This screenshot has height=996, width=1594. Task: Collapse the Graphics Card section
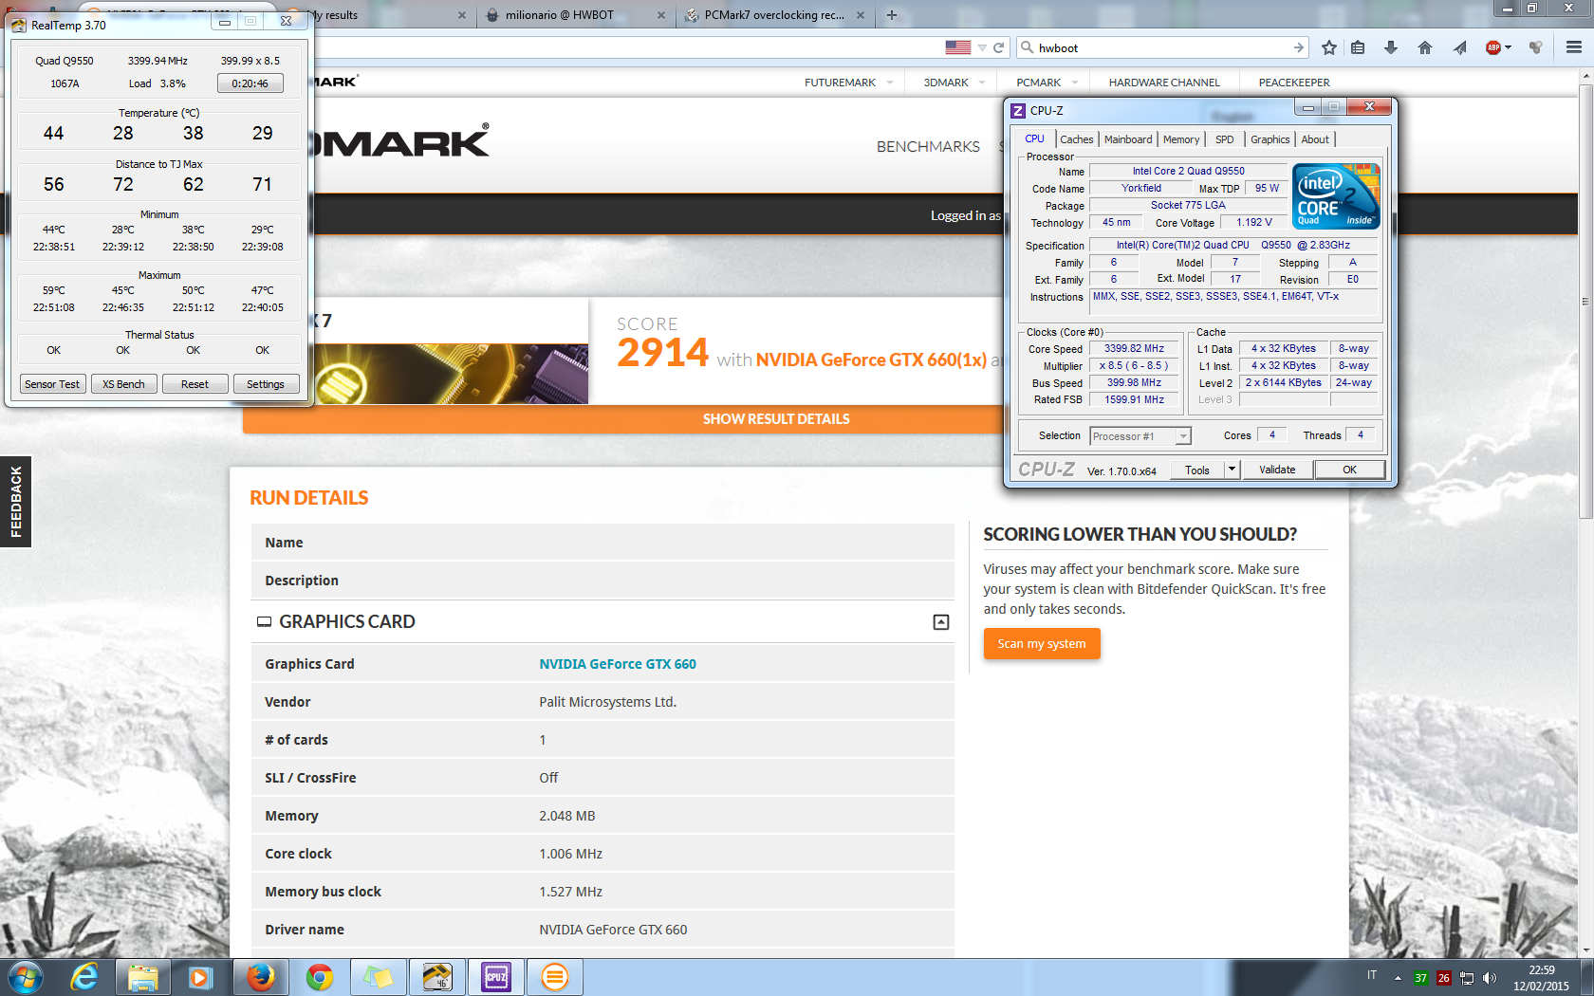pos(940,622)
